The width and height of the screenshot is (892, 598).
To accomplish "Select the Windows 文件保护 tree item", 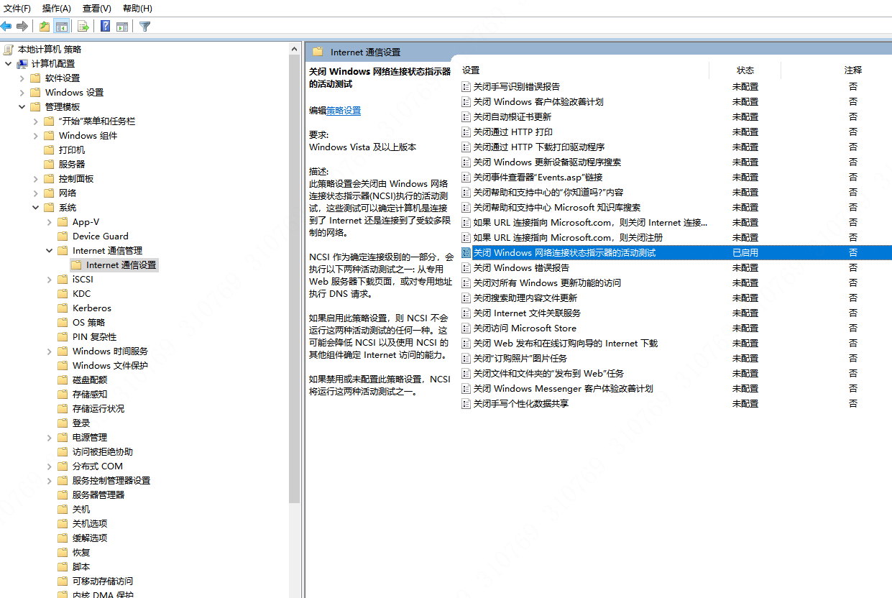I will (x=110, y=366).
